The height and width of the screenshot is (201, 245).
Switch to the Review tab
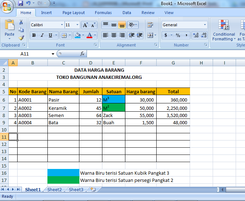point(148,13)
